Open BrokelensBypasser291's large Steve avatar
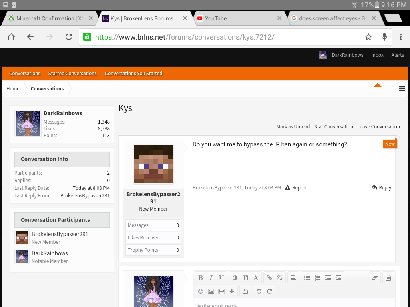 coord(153,164)
